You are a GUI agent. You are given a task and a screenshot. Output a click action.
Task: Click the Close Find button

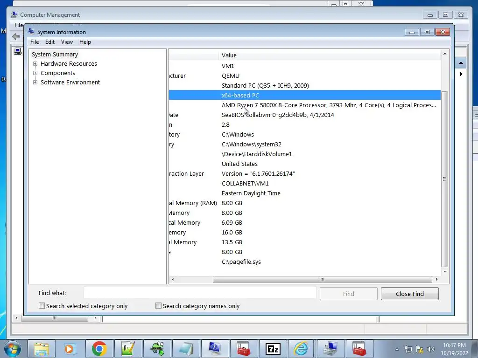click(x=410, y=294)
